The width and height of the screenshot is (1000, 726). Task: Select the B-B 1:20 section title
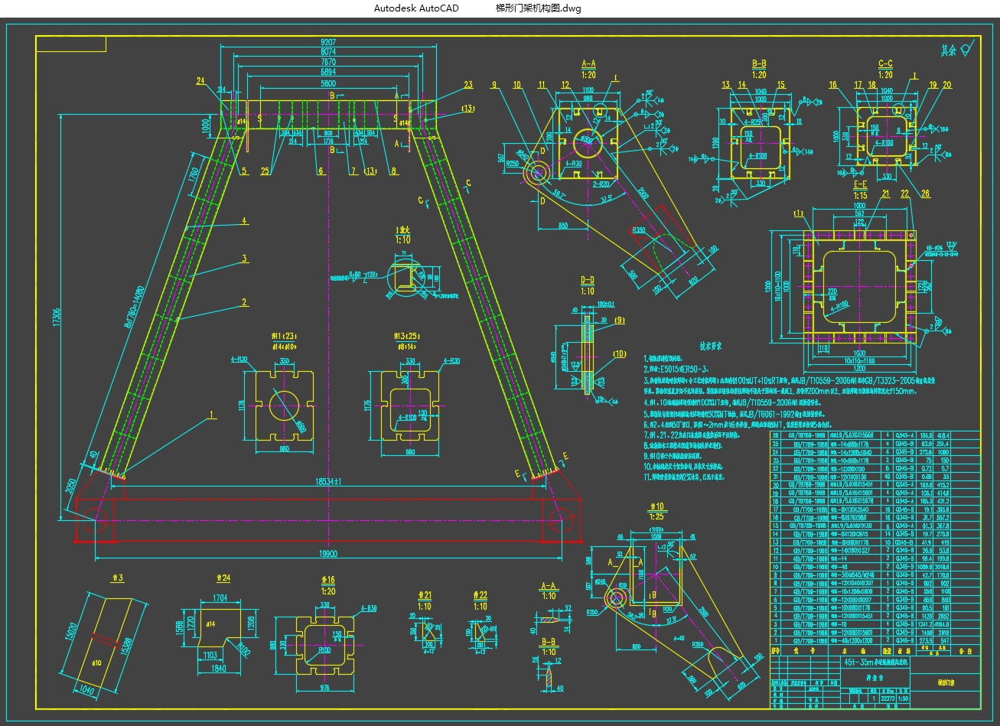(x=759, y=69)
